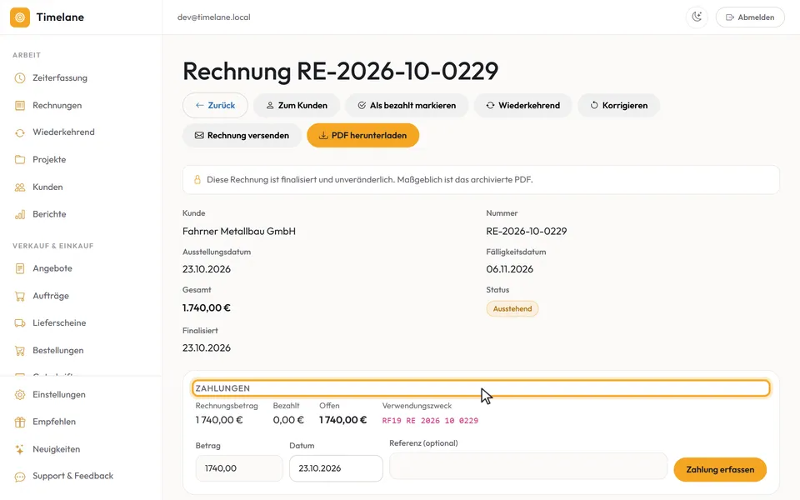Click the Rechnung RE-2026-10-0229 page heading
Image resolution: width=800 pixels, height=500 pixels.
(340, 71)
